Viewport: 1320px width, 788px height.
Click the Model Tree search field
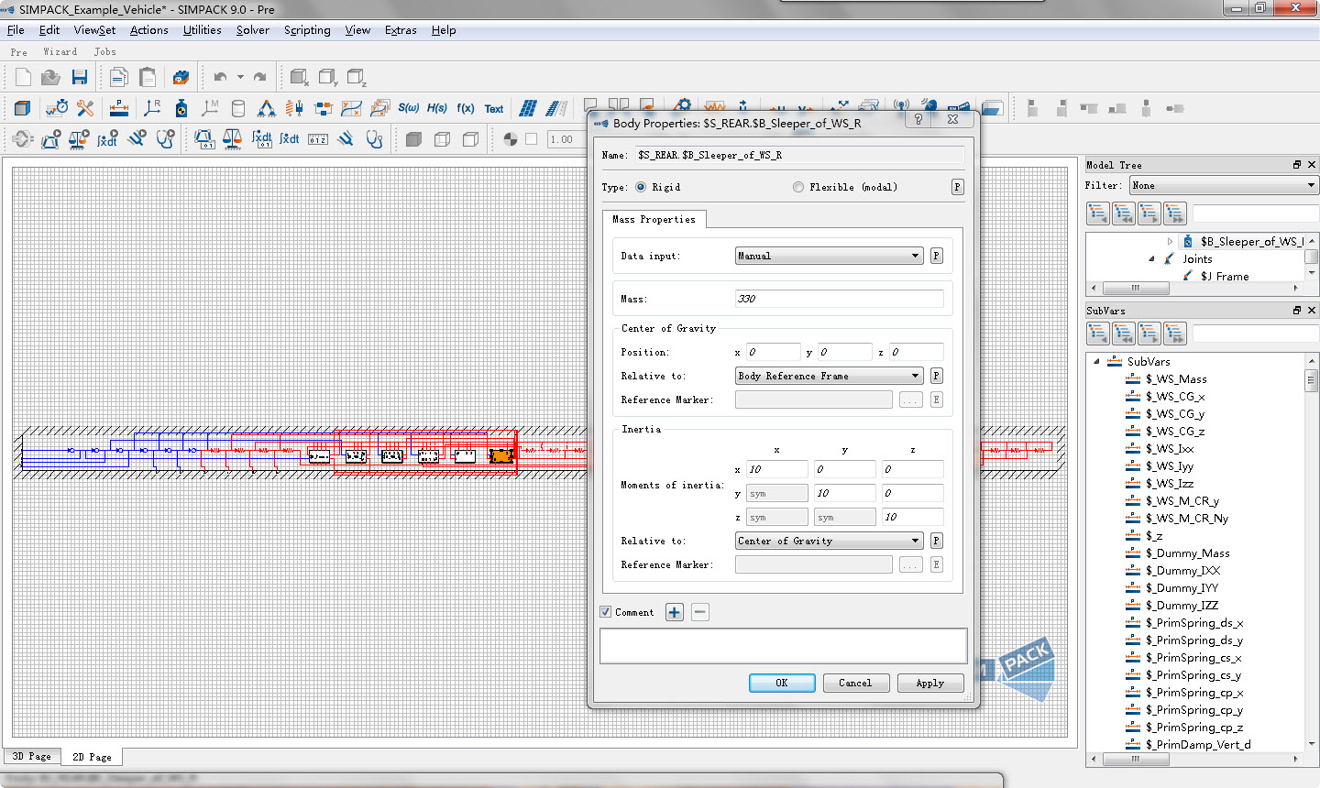click(x=1255, y=213)
